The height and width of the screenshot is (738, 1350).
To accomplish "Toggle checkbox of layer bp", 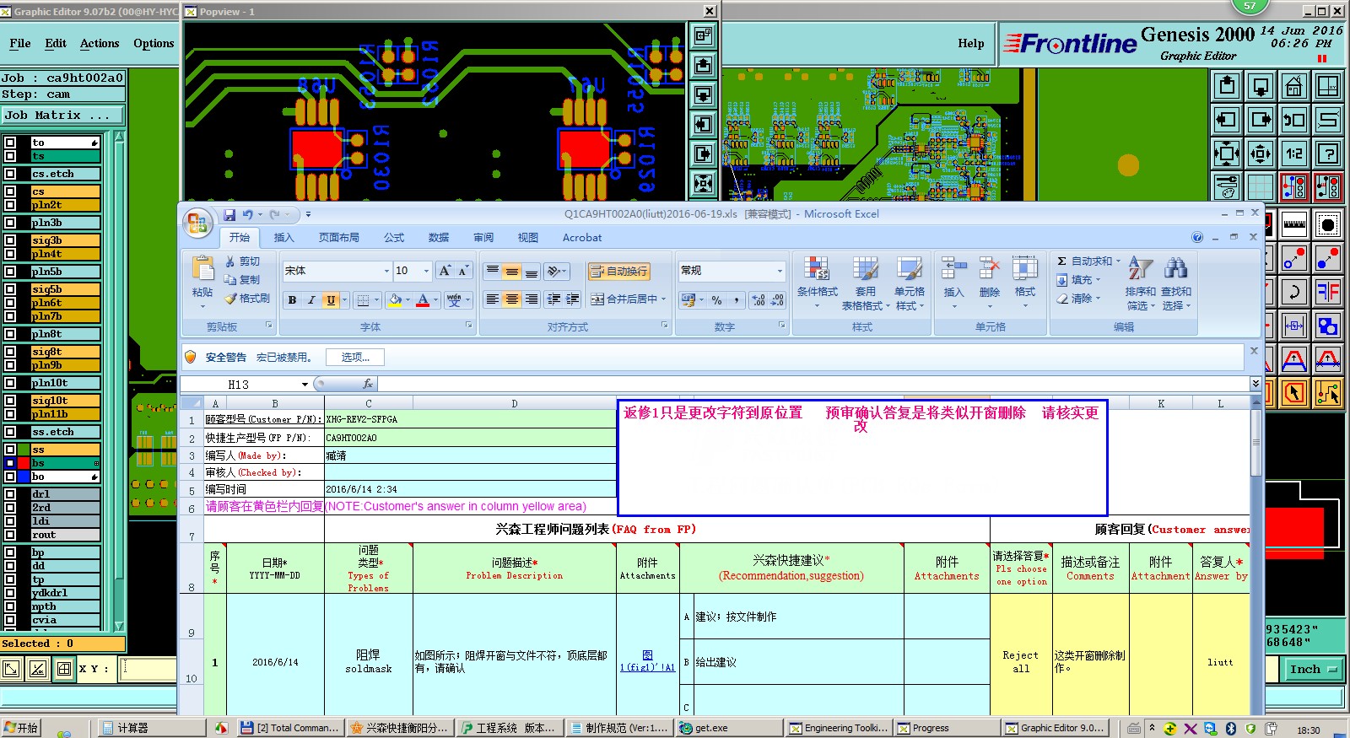I will (x=10, y=552).
